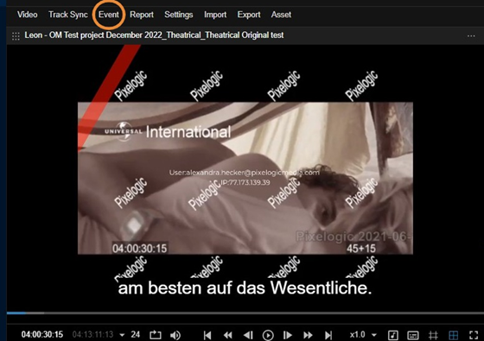Toggle the blue safe-area layout icon
This screenshot has height=341, width=484.
point(453,335)
